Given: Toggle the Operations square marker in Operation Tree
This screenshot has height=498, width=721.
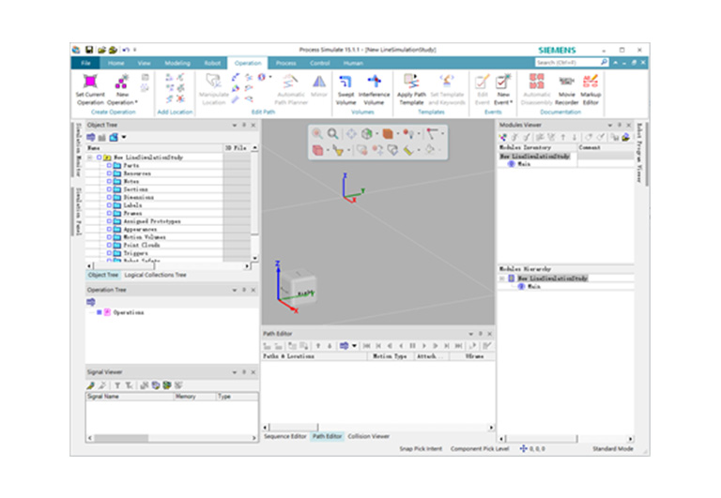Looking at the screenshot, I should tap(99, 312).
